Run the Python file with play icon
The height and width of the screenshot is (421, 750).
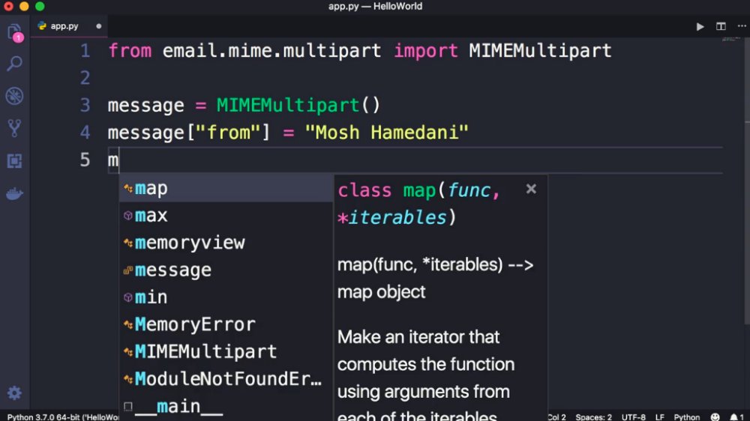coord(700,26)
